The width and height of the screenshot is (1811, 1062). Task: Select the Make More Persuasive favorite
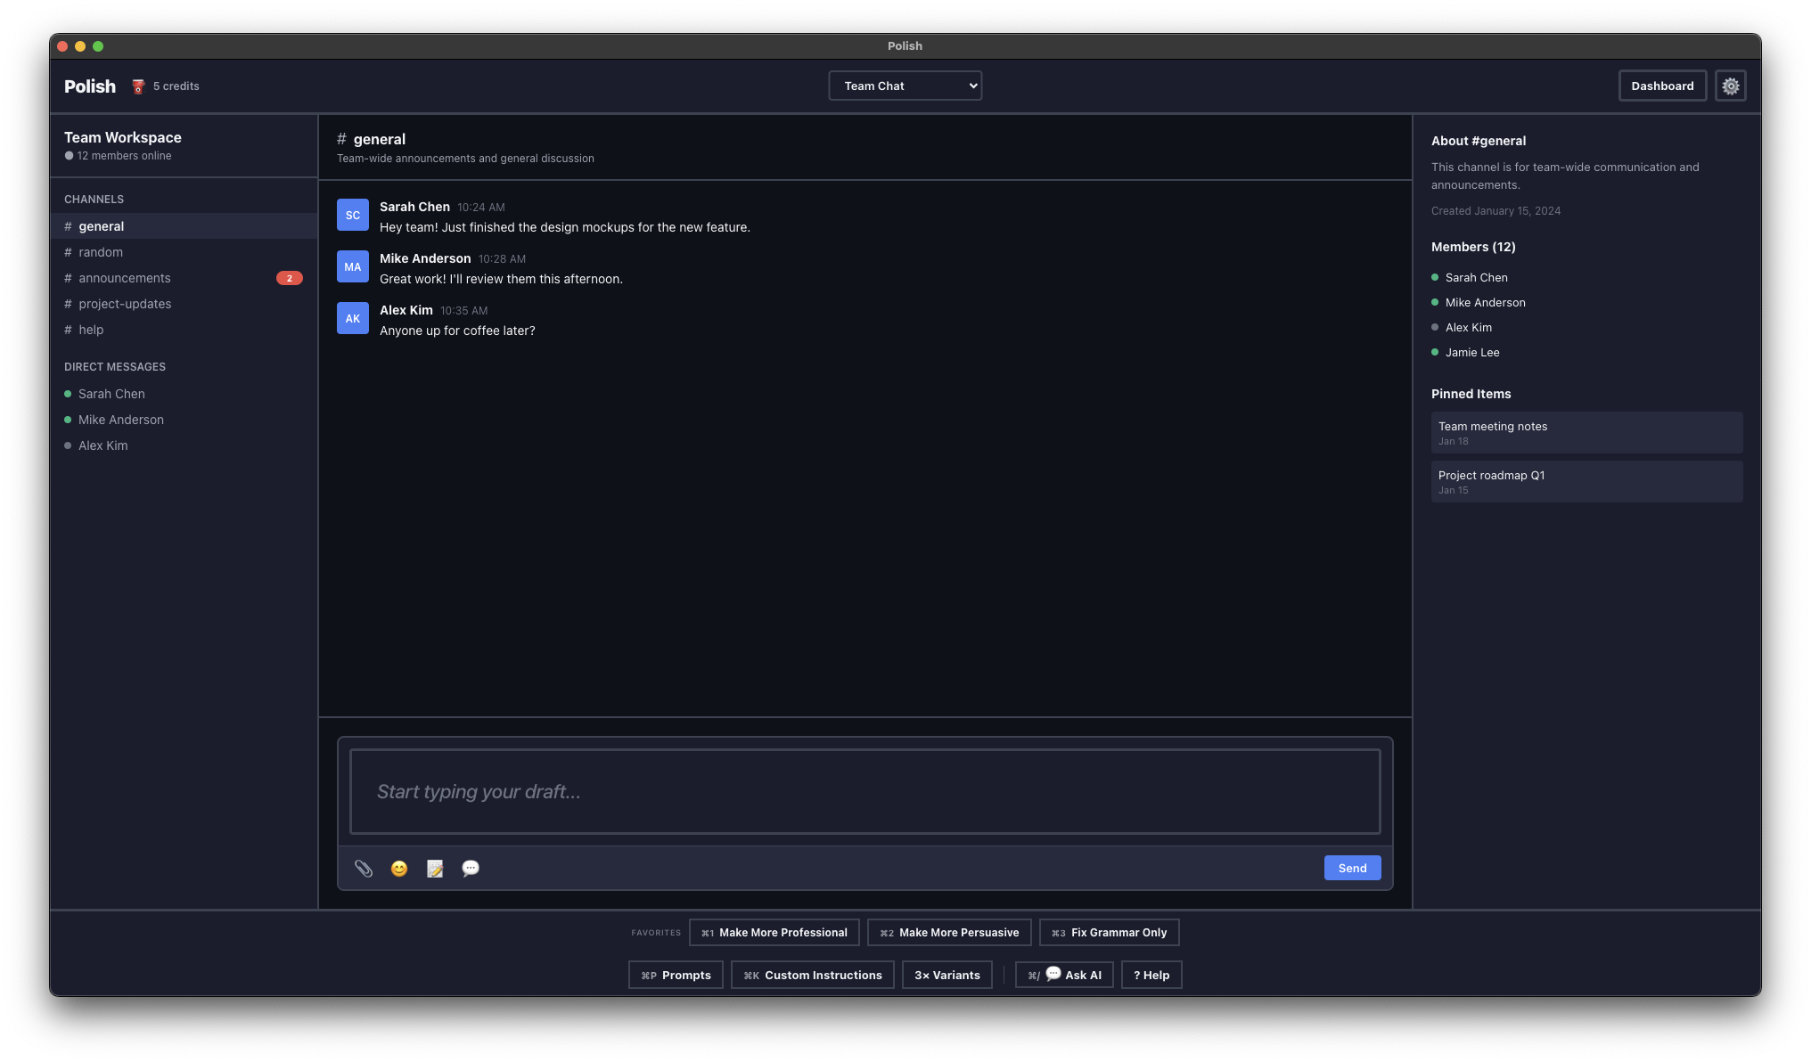[x=948, y=932]
